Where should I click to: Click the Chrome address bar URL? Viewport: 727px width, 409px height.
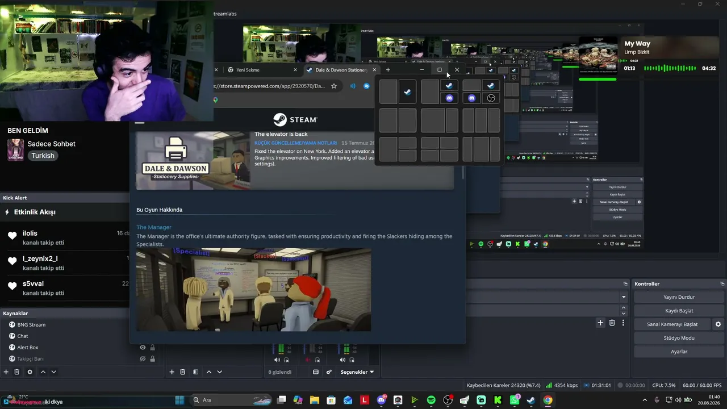tap(270, 86)
